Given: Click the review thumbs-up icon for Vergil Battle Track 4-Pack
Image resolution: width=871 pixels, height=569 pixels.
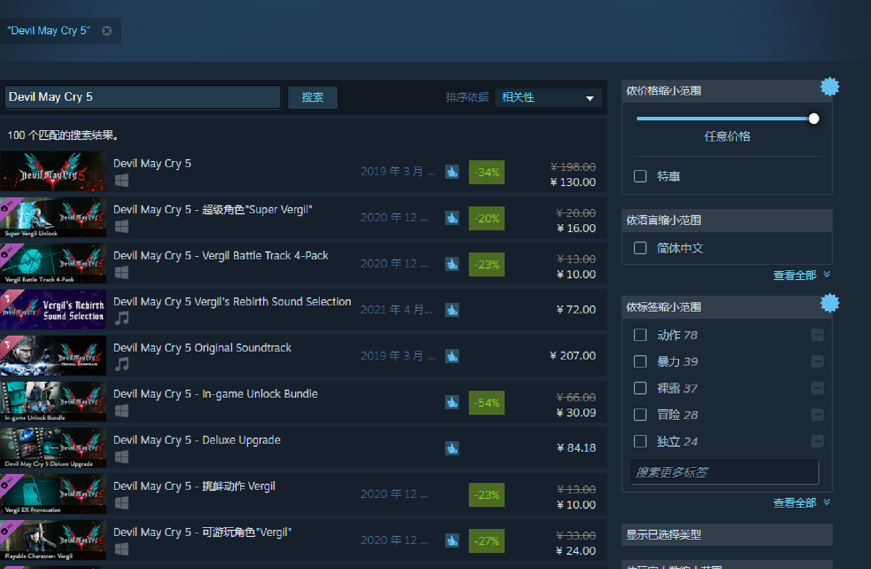Looking at the screenshot, I should (452, 264).
